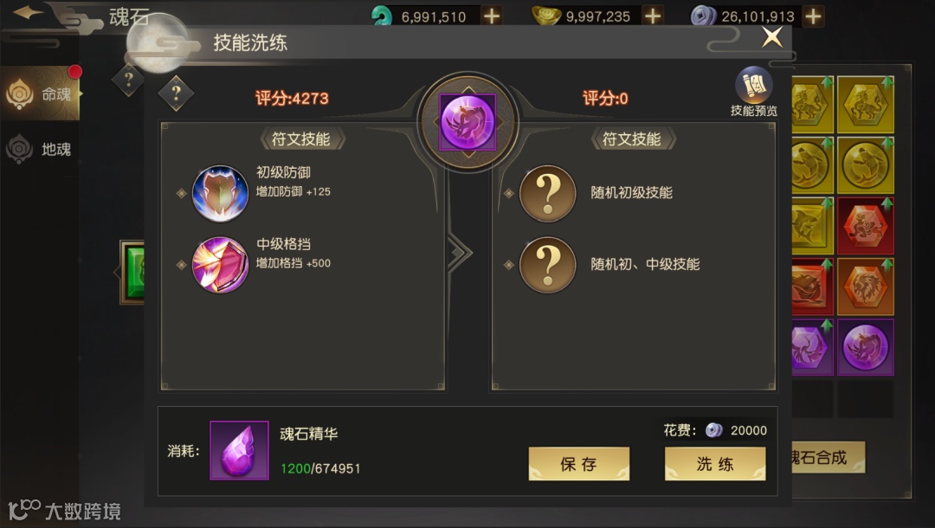
Task: Select the 中级格挡 block skill icon
Action: [220, 265]
